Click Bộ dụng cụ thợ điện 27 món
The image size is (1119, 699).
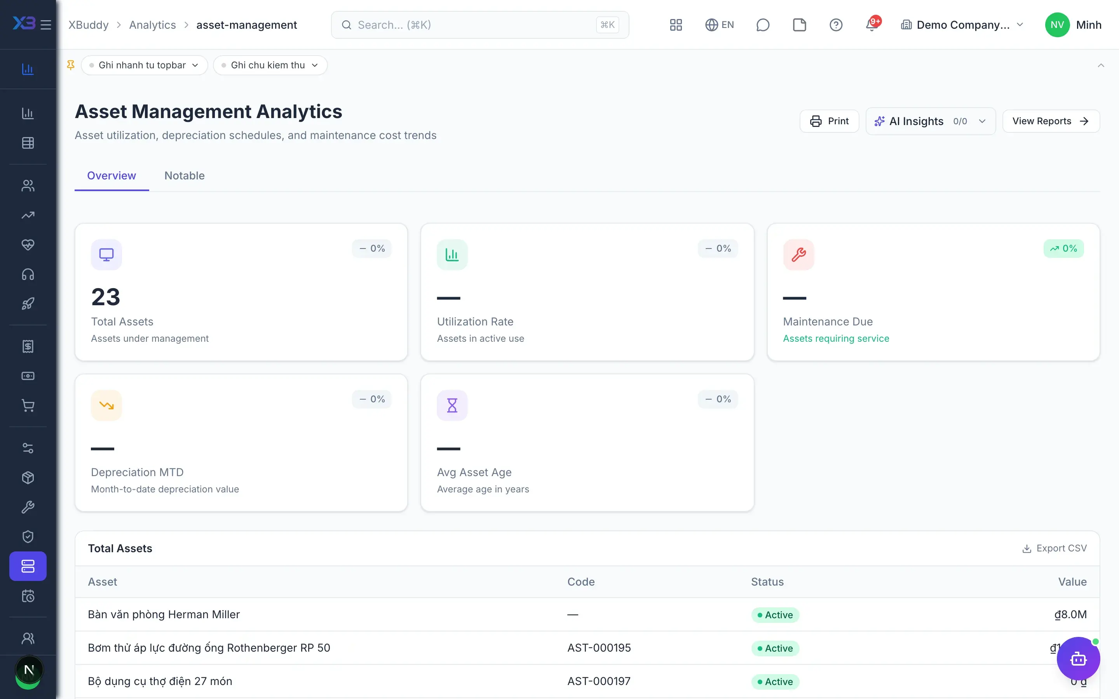pos(160,681)
